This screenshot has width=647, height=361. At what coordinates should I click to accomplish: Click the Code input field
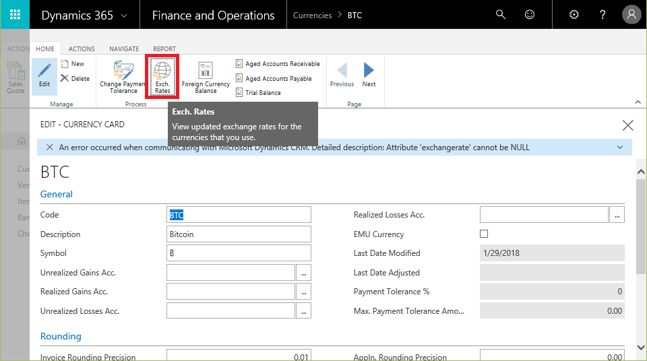tap(239, 215)
